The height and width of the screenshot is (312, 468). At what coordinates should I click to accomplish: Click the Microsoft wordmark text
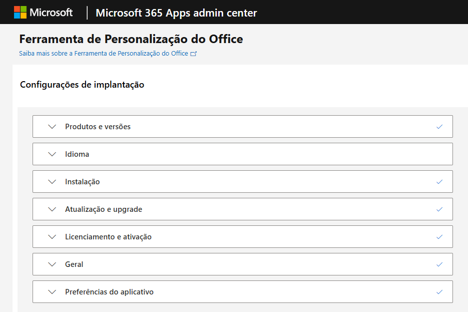click(51, 13)
